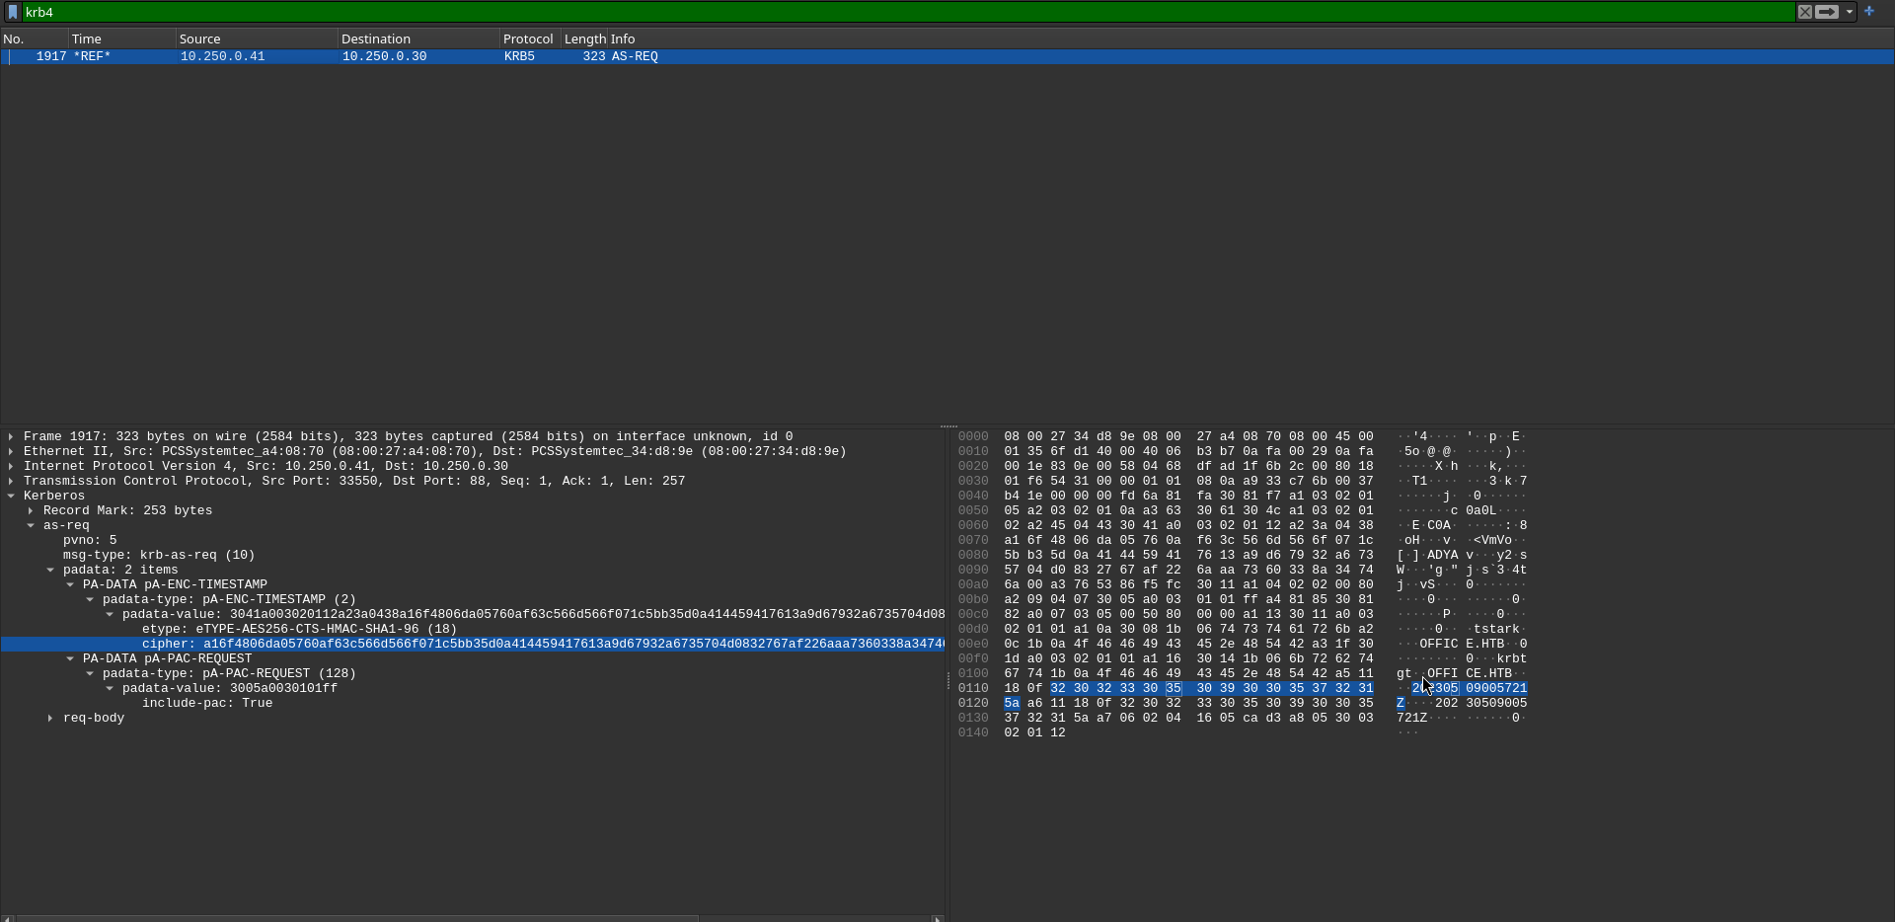Collapse the PA-DATA pA-ENC-TIMESTAMP node

click(70, 584)
